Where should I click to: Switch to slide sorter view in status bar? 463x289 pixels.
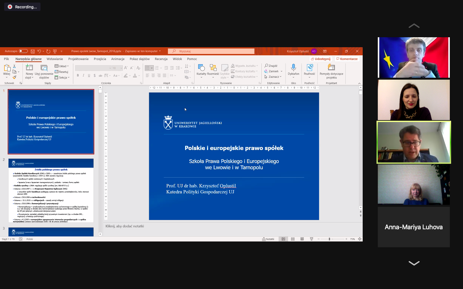(293, 239)
